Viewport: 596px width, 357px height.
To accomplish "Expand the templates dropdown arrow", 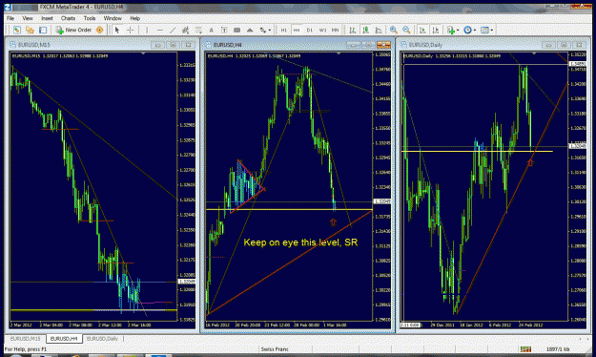I will (x=492, y=30).
